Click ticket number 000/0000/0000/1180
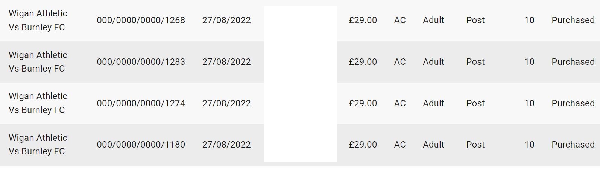The width and height of the screenshot is (600, 173). (141, 145)
